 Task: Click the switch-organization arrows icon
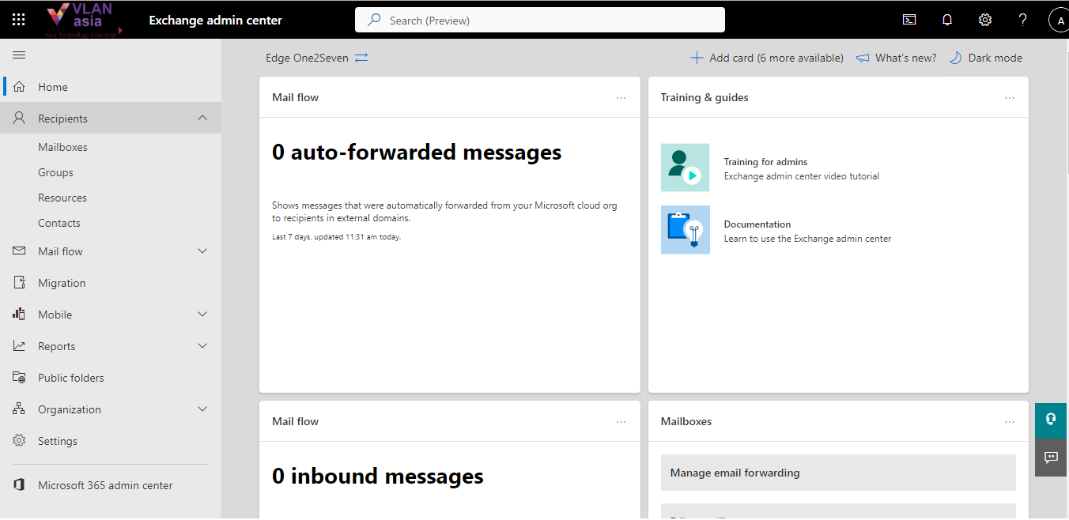(x=361, y=58)
